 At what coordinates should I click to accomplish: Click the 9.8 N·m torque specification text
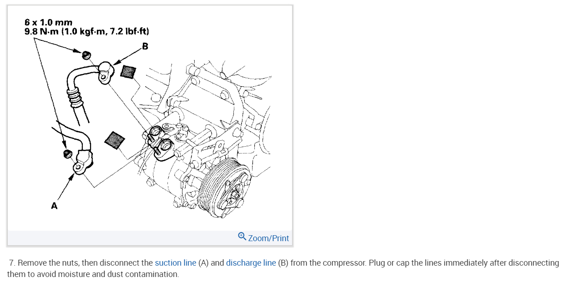tap(87, 31)
